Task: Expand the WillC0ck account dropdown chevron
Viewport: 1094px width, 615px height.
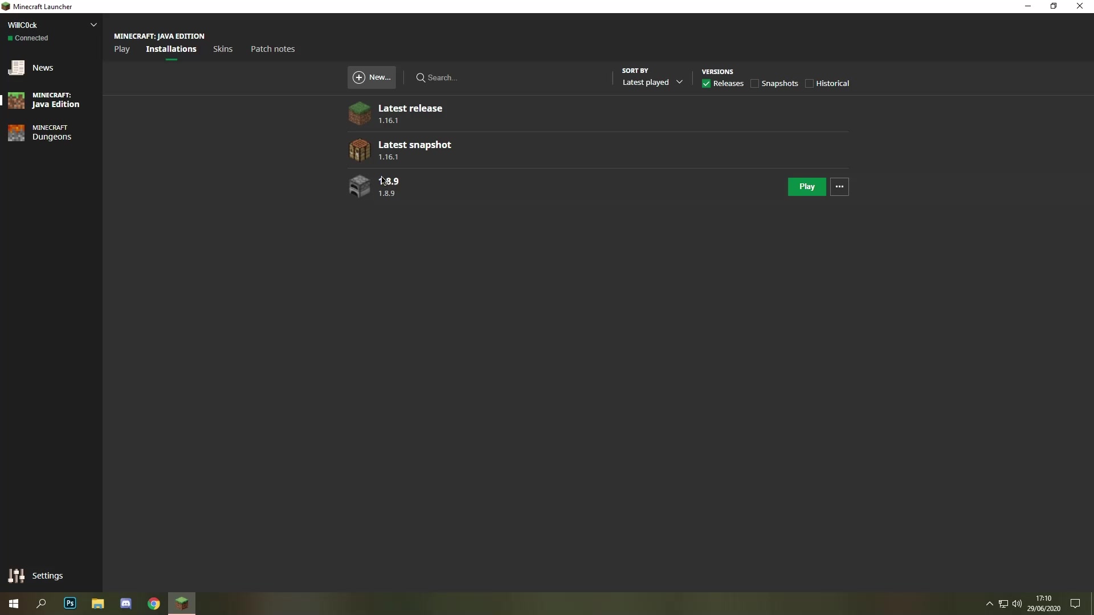Action: (93, 25)
